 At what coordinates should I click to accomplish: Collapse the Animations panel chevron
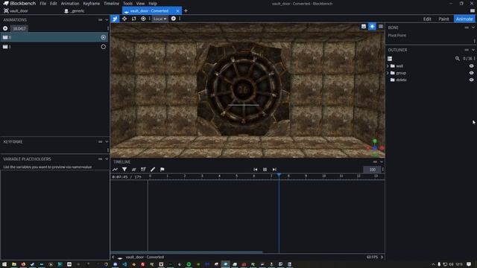coord(107,20)
